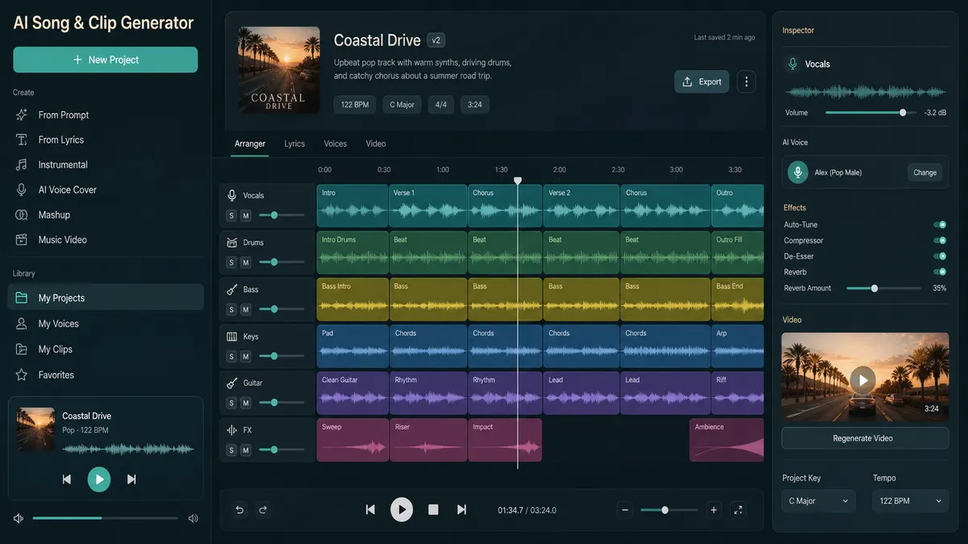Solo the Vocals track
Viewport: 968px width, 544px height.
(x=232, y=216)
